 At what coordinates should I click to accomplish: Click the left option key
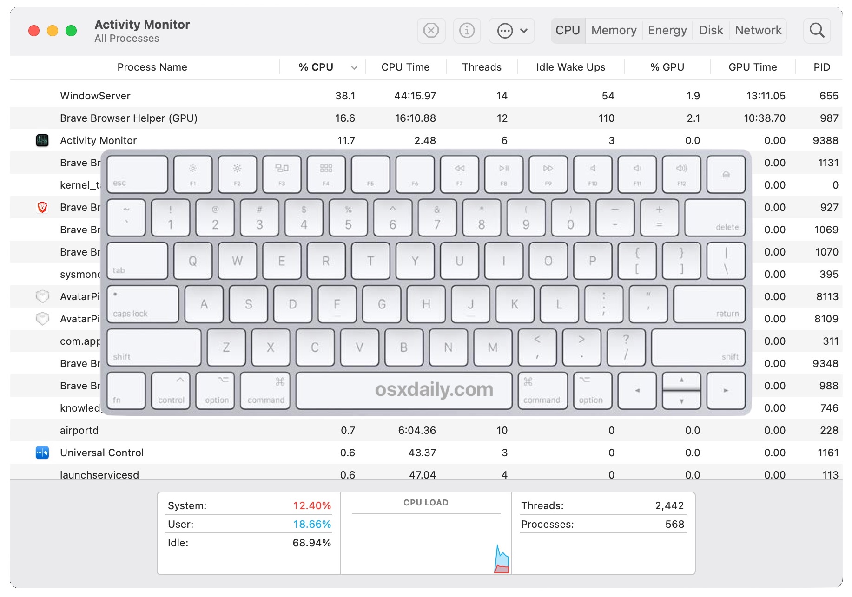pyautogui.click(x=215, y=390)
